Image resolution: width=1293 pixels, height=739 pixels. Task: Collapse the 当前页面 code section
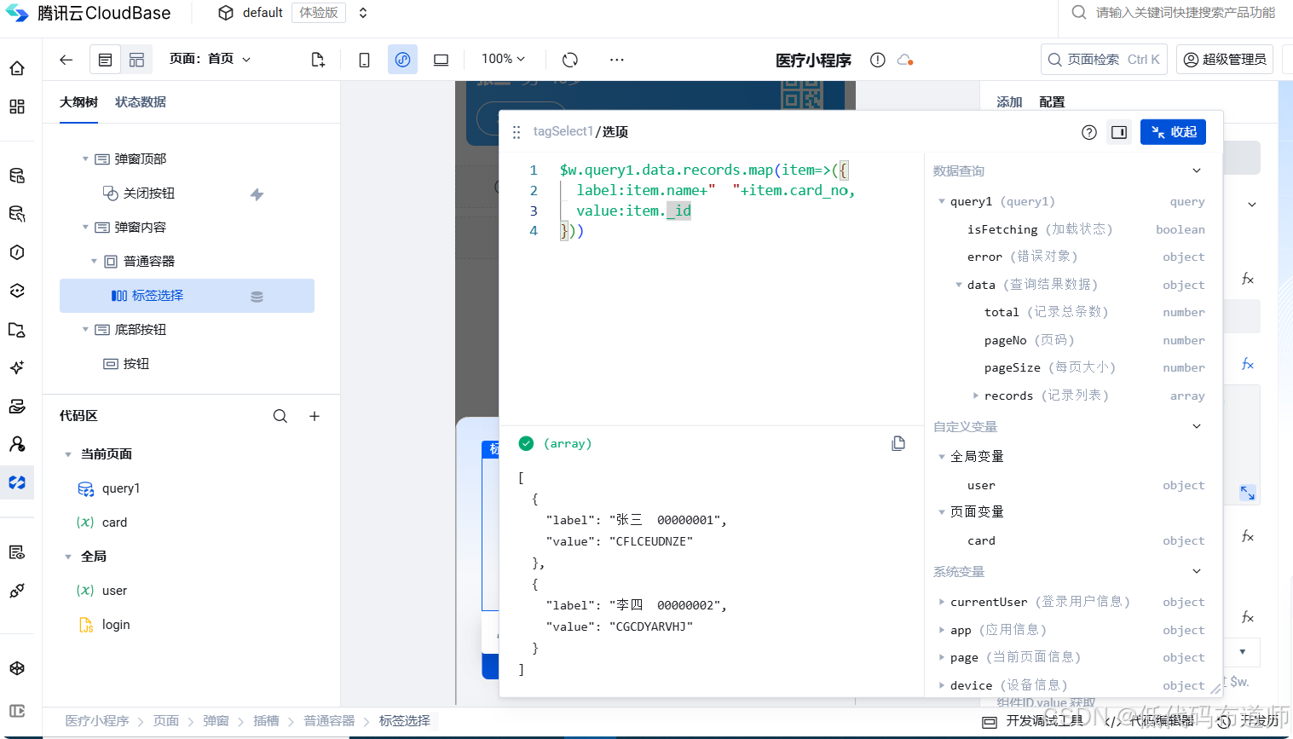[68, 454]
